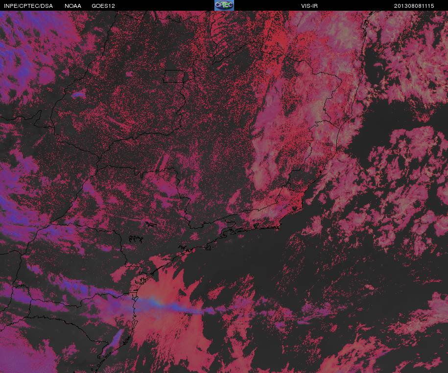Click the VIS-IR channel label
This screenshot has height=373, width=448.
pos(309,6)
